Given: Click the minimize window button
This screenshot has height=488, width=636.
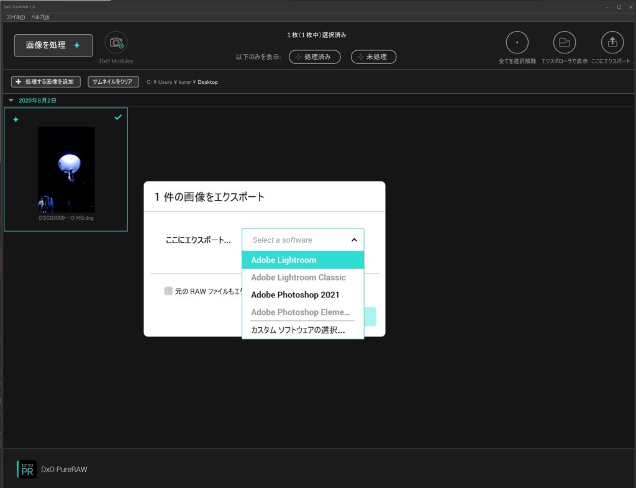Looking at the screenshot, I should (x=607, y=7).
